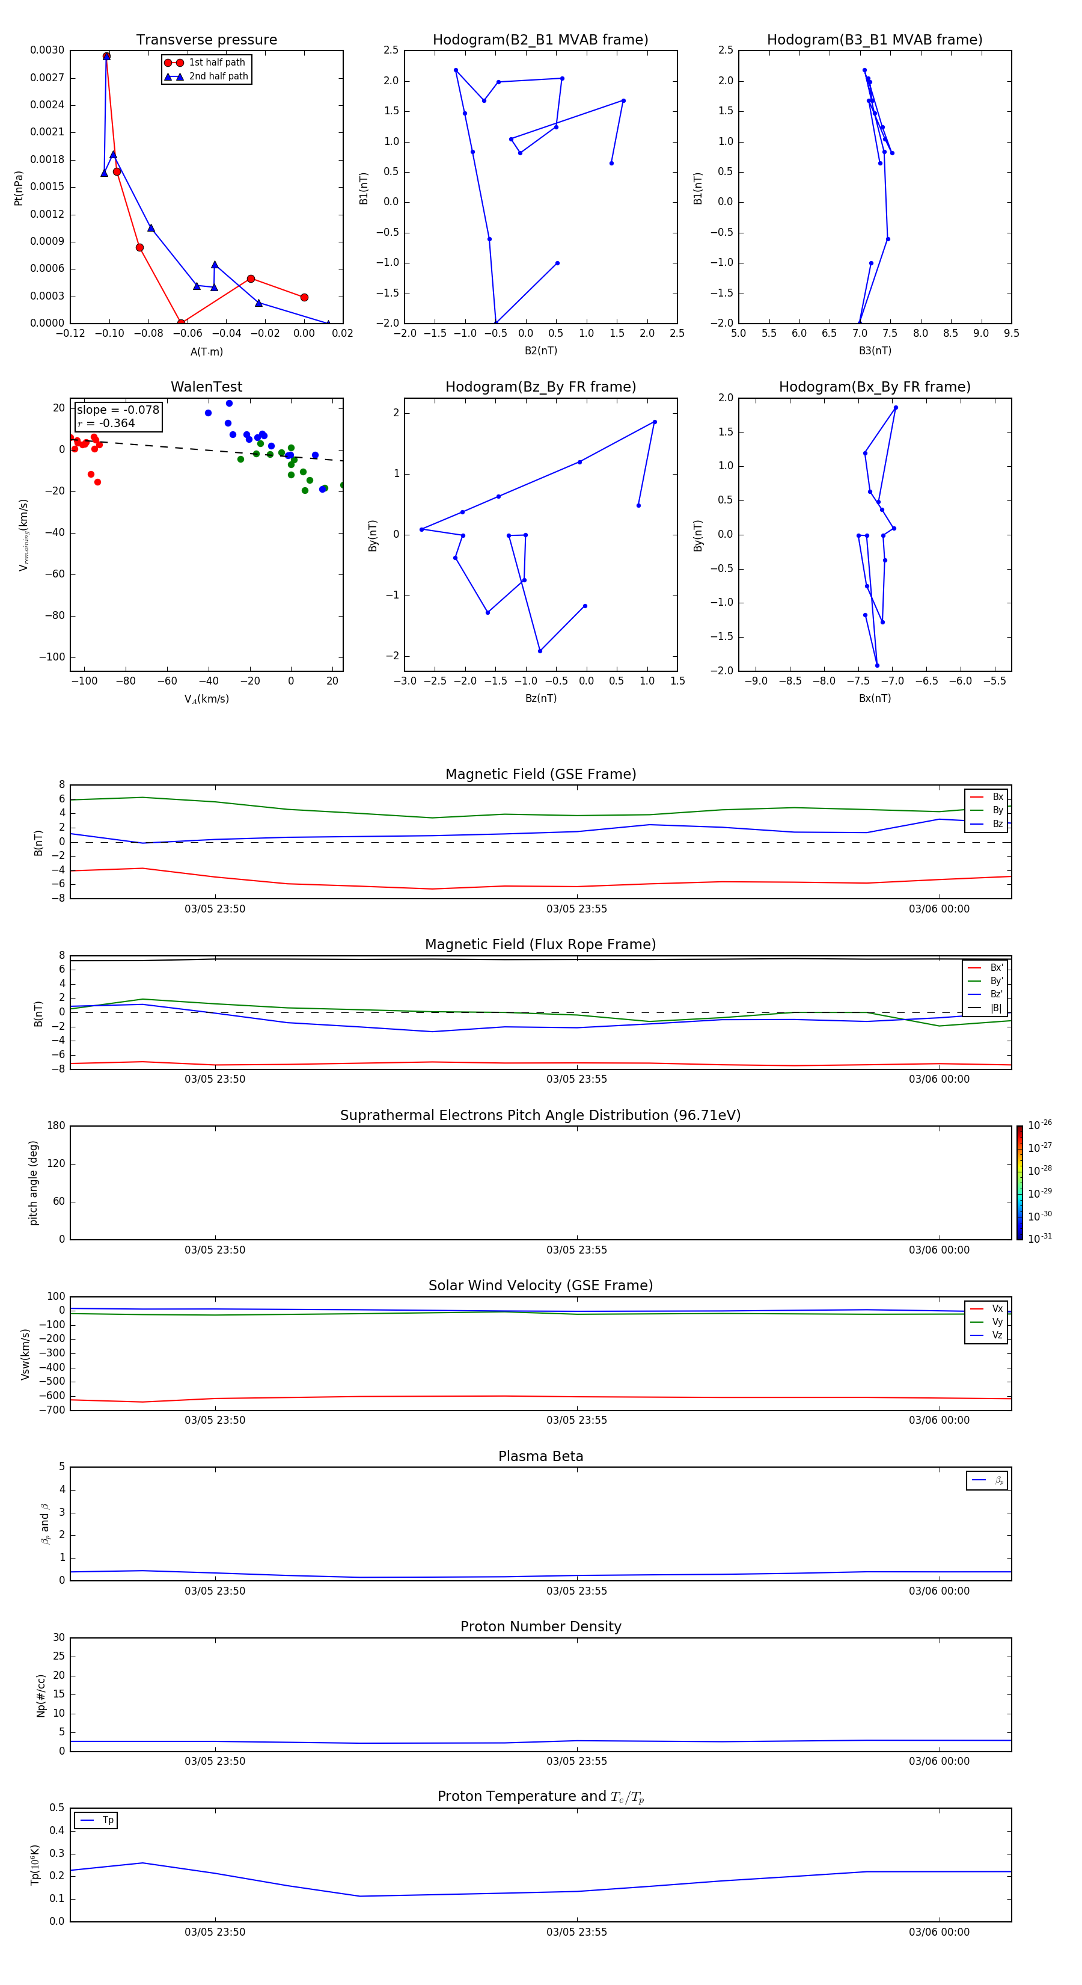Click the "Magnetic Field (Flux Rope Frame)" title

(x=540, y=944)
